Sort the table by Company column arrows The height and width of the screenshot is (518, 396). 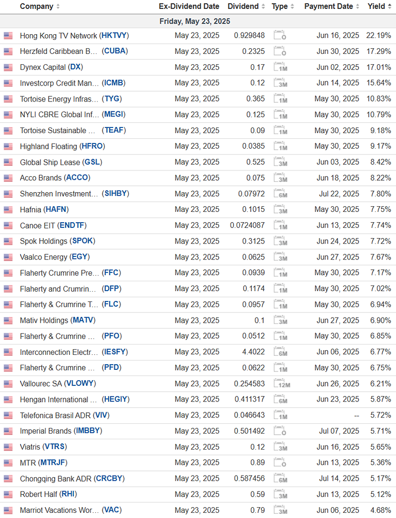(58, 7)
